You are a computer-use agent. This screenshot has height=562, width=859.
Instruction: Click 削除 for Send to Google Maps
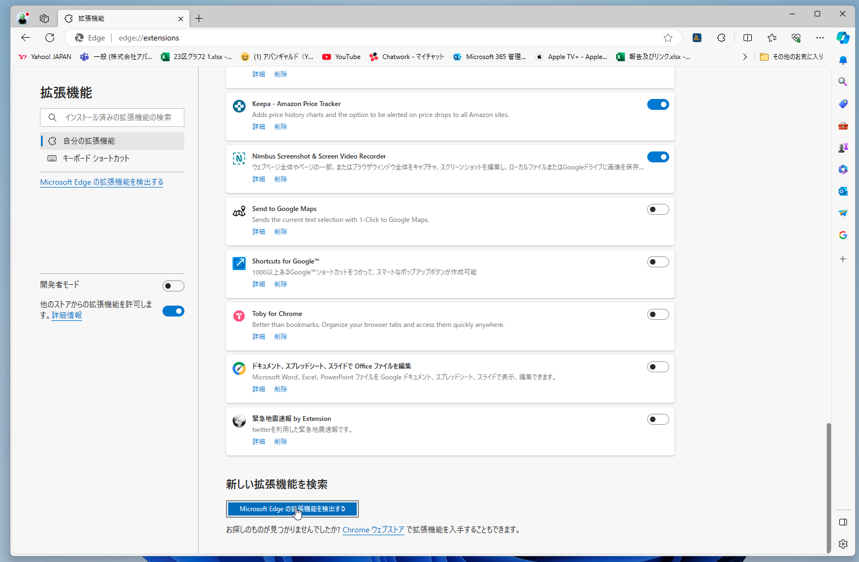pyautogui.click(x=281, y=232)
